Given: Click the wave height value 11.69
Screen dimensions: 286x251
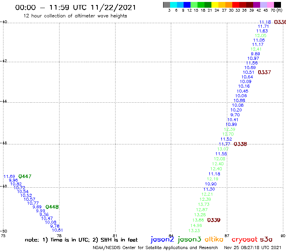Looking at the screenshot, I should [x=9, y=176].
